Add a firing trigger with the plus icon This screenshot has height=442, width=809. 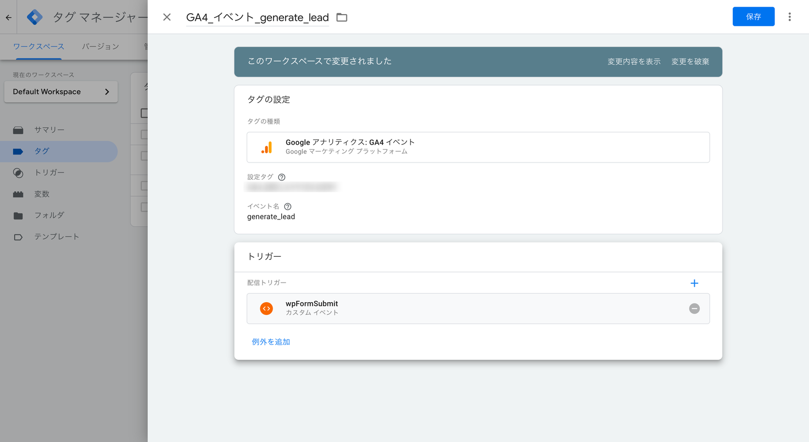coord(694,283)
